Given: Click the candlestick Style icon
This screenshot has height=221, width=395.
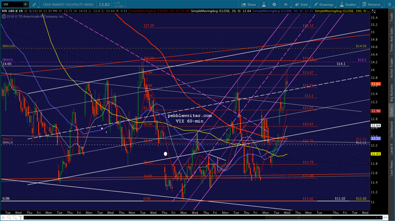Looking at the screenshot, I should (297, 5).
